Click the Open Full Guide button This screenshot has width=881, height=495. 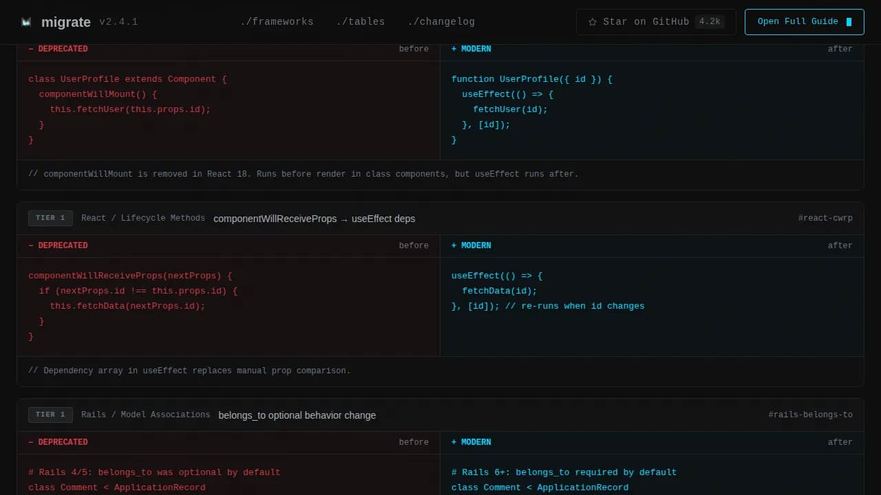[x=804, y=22]
